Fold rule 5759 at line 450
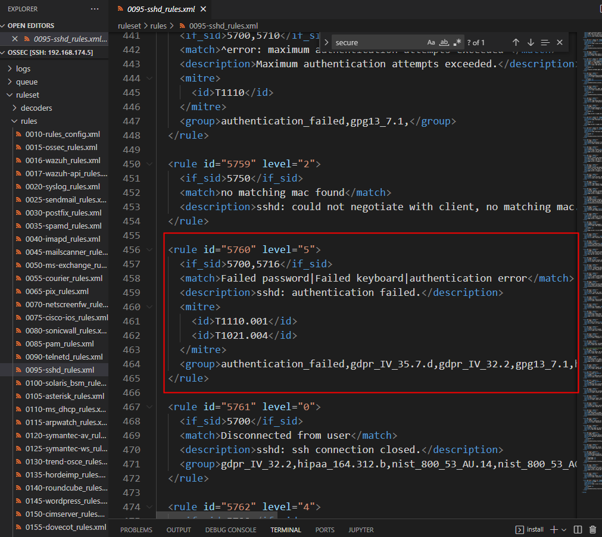Viewport: 602px width, 537px height. [149, 164]
